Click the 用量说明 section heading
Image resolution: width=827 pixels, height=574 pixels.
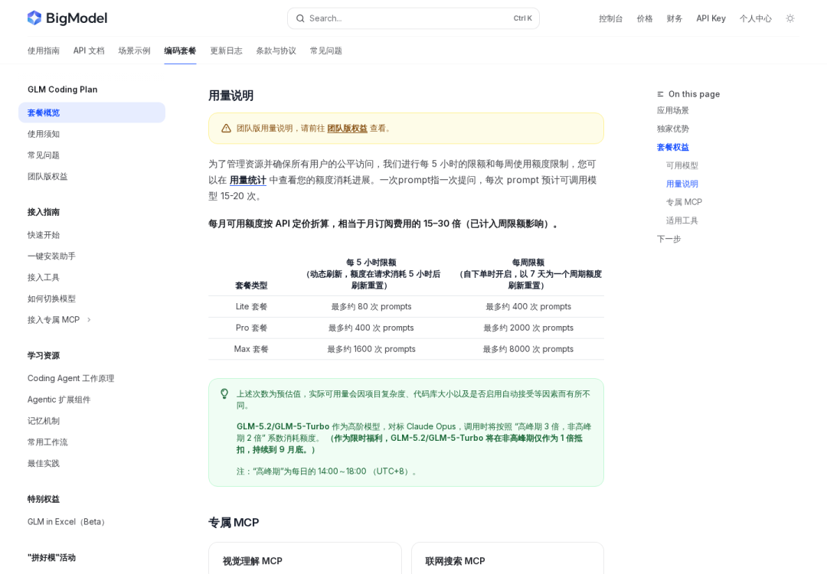(230, 96)
